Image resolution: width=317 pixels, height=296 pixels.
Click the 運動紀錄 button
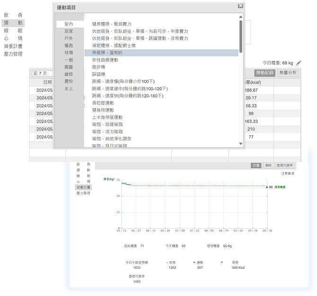click(x=264, y=73)
